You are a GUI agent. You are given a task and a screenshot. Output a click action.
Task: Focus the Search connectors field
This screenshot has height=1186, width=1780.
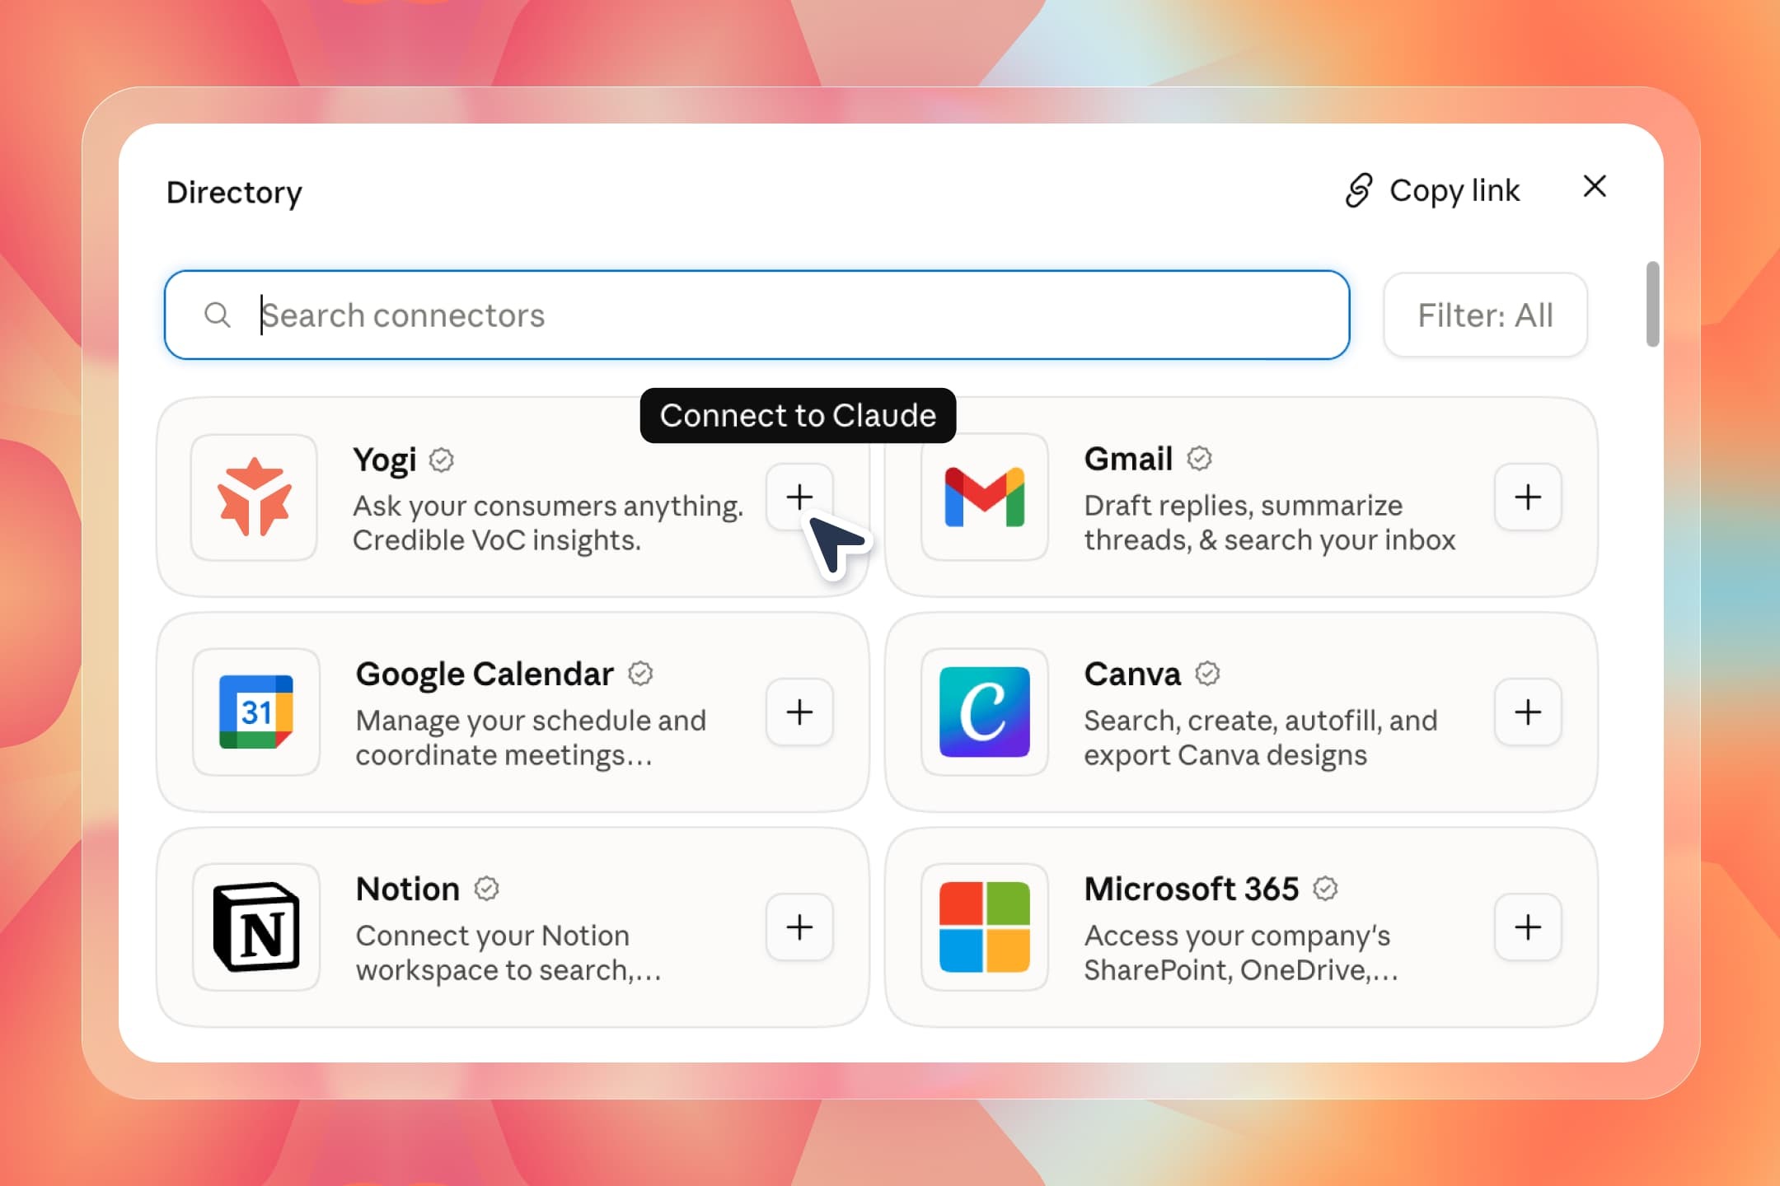tap(756, 315)
